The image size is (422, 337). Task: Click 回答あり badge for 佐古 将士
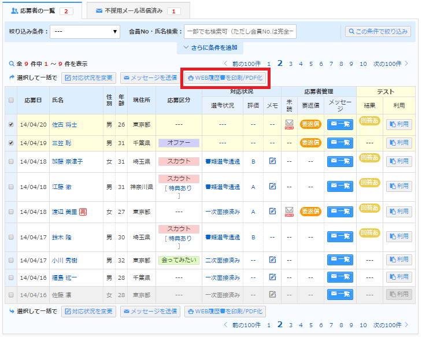[369, 121]
